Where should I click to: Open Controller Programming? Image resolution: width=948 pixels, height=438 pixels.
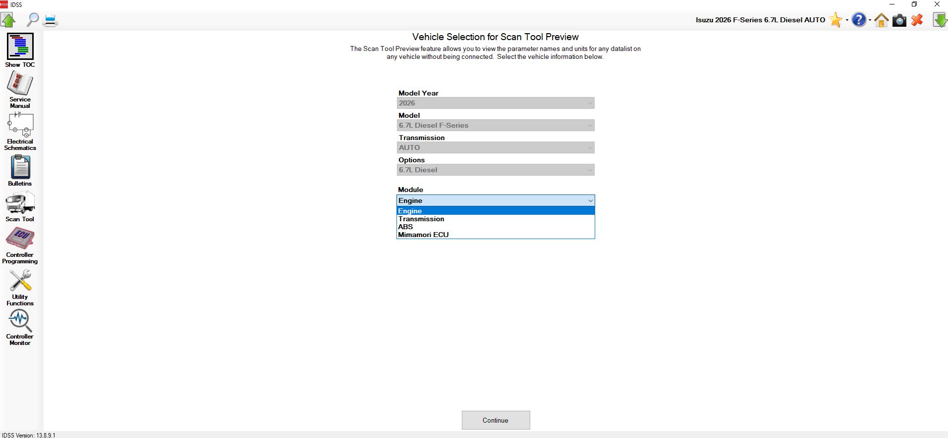(x=20, y=246)
